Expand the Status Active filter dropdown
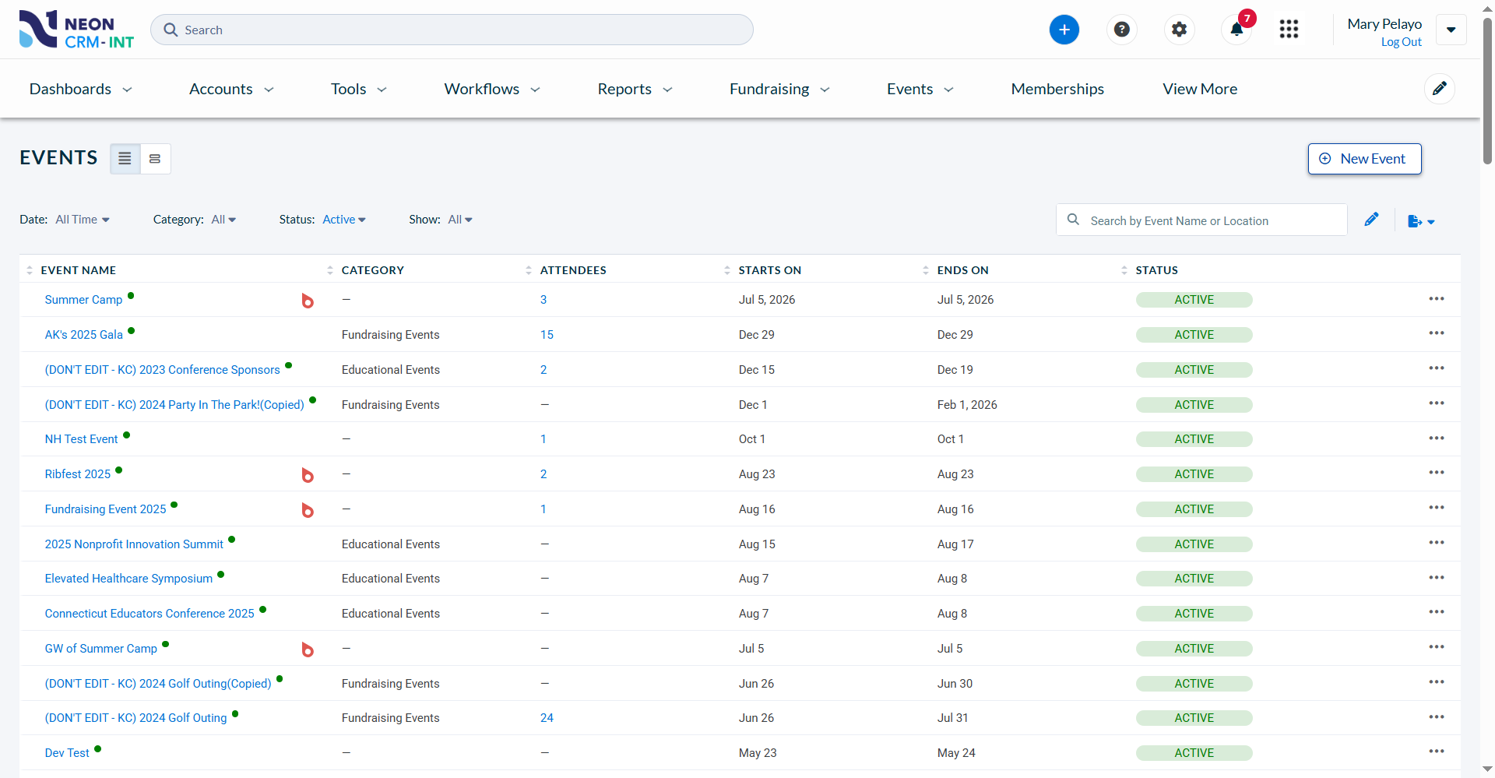The height and width of the screenshot is (778, 1495). 343,220
